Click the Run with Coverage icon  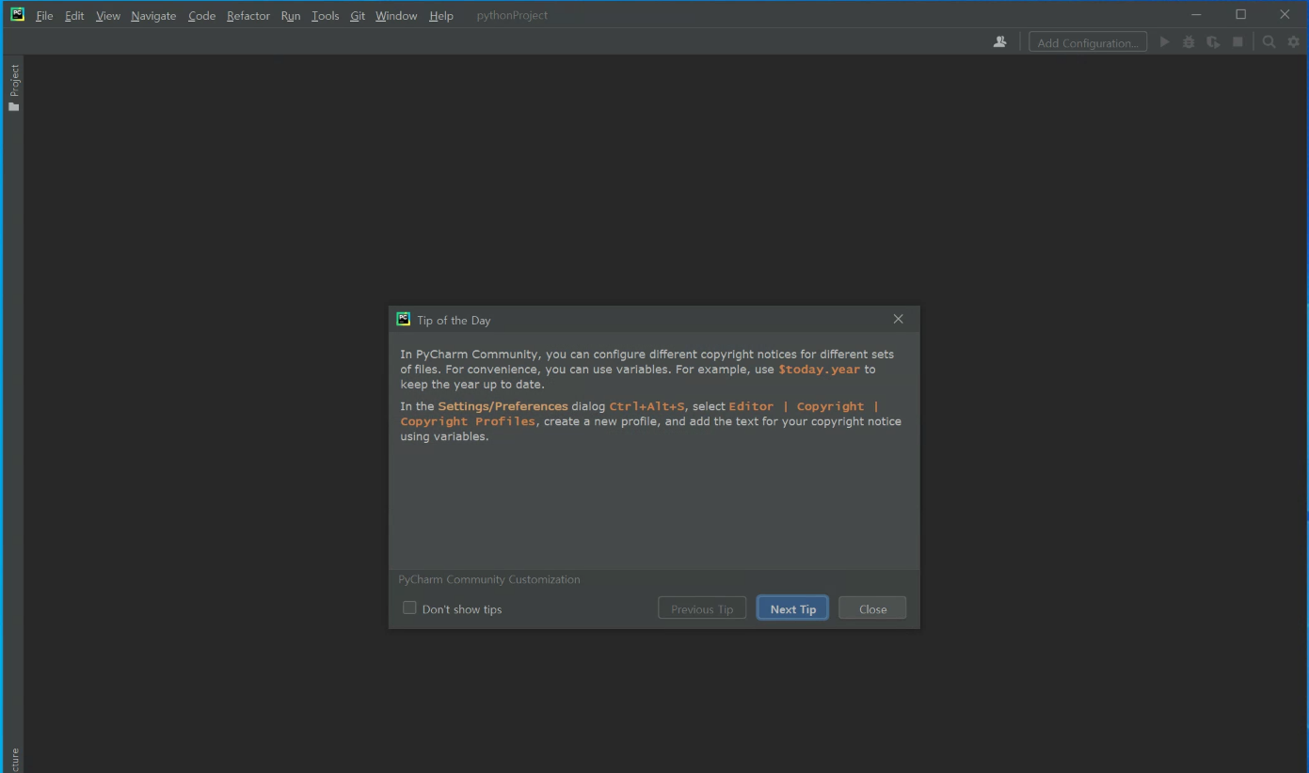click(x=1213, y=42)
